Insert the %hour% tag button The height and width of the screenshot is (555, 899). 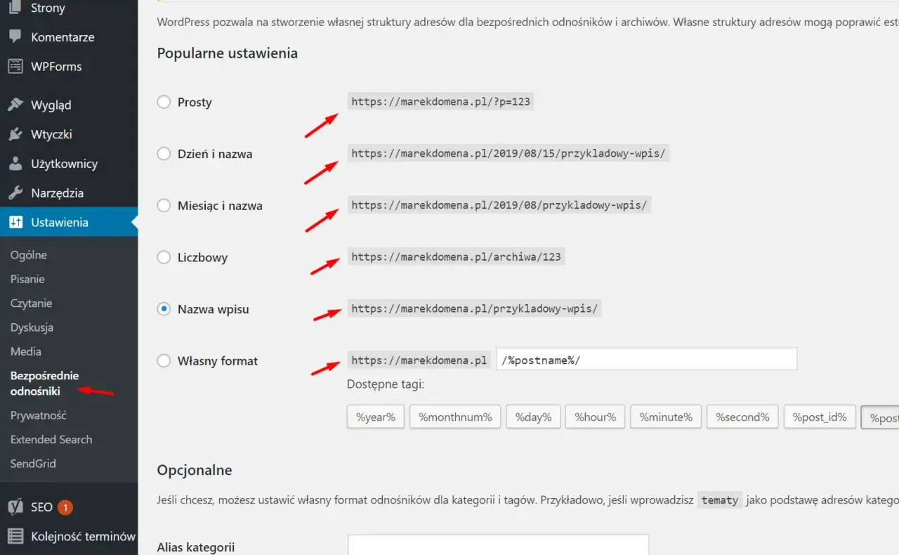click(595, 417)
